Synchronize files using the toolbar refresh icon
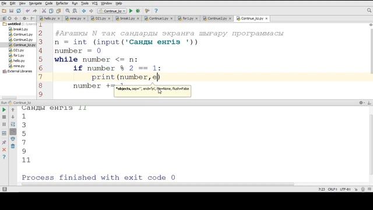373x210 pixels. coord(19,11)
